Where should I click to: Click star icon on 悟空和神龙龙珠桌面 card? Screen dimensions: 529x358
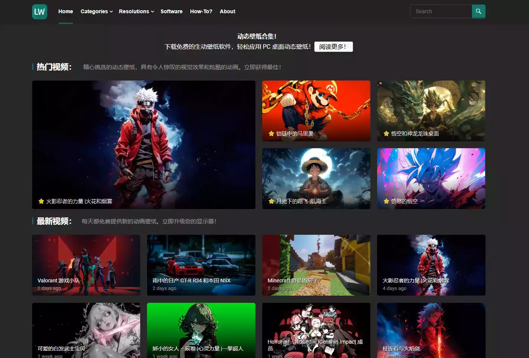(386, 133)
